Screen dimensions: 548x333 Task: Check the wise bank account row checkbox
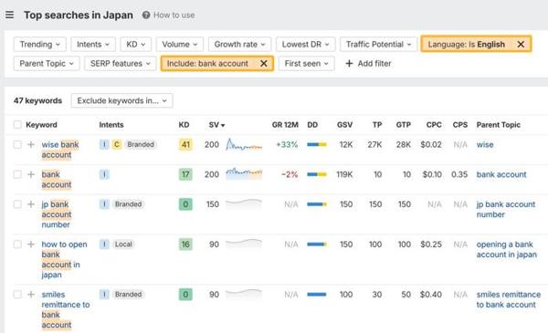(x=17, y=144)
